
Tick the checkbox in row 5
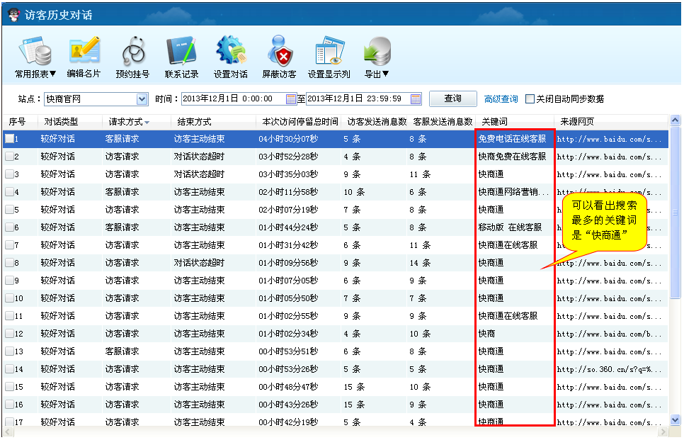(9, 210)
